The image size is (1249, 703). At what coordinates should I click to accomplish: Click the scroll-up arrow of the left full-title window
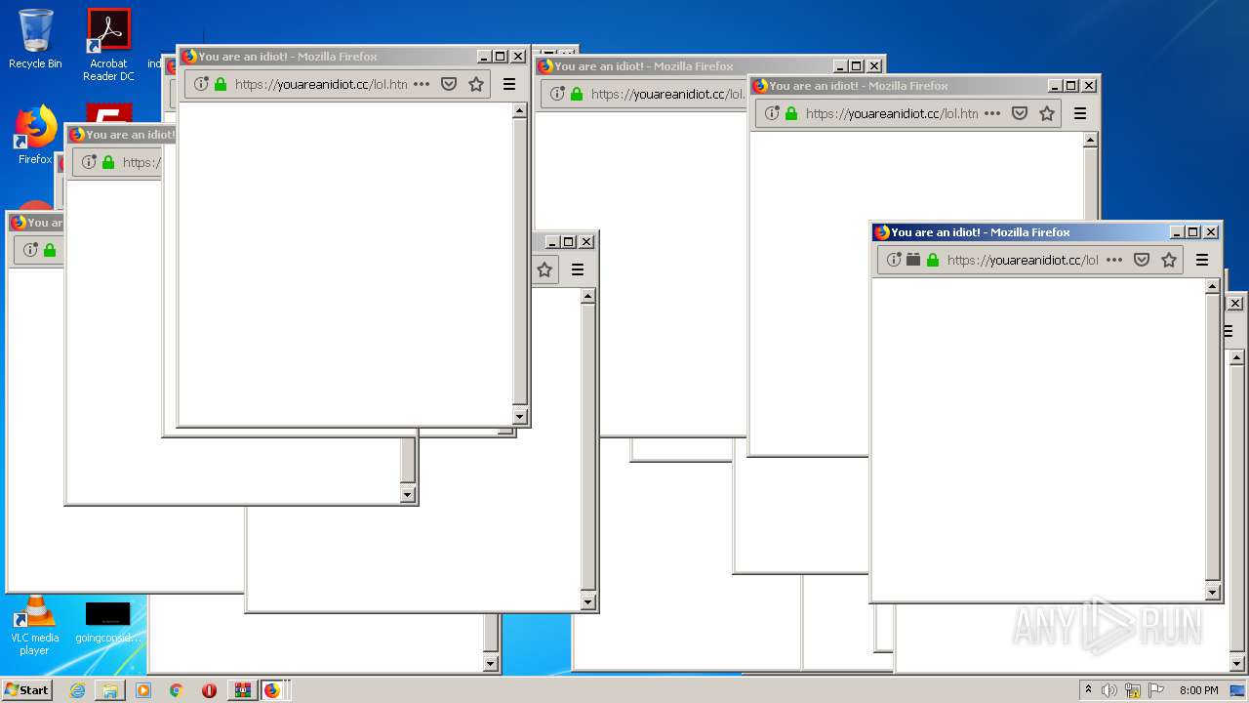[520, 111]
